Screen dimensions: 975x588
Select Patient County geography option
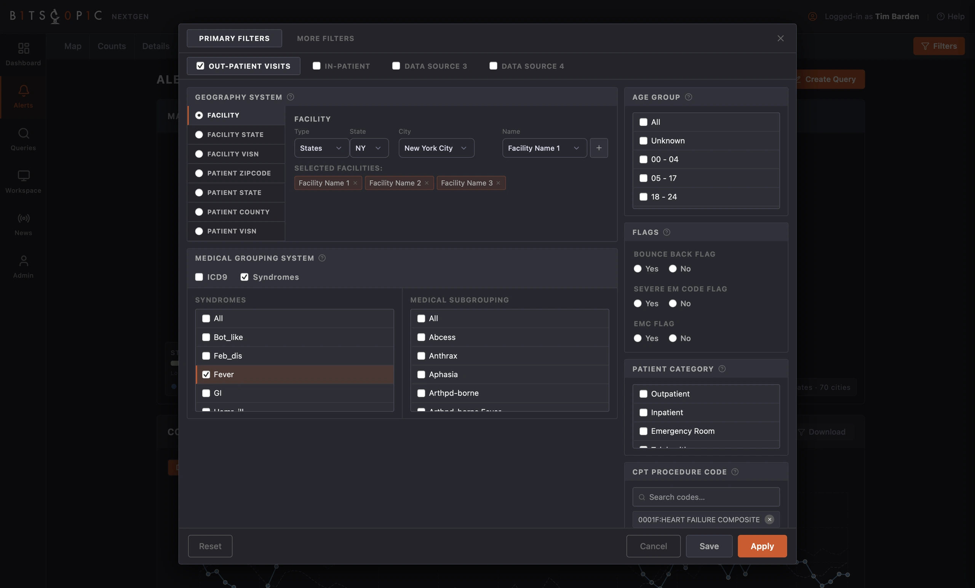[x=199, y=212]
